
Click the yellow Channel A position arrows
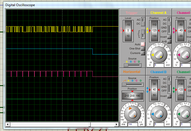tap(147, 30)
